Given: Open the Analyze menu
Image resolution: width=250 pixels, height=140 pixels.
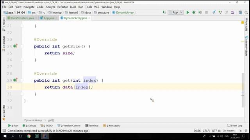Looking at the screenshot, I should (50, 7).
